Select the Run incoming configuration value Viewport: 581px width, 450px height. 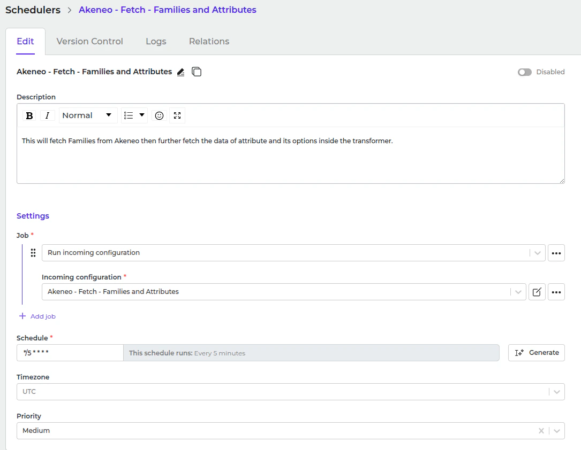pos(94,253)
